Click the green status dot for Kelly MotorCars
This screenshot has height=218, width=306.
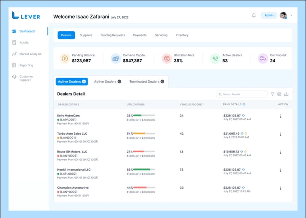pos(58,120)
